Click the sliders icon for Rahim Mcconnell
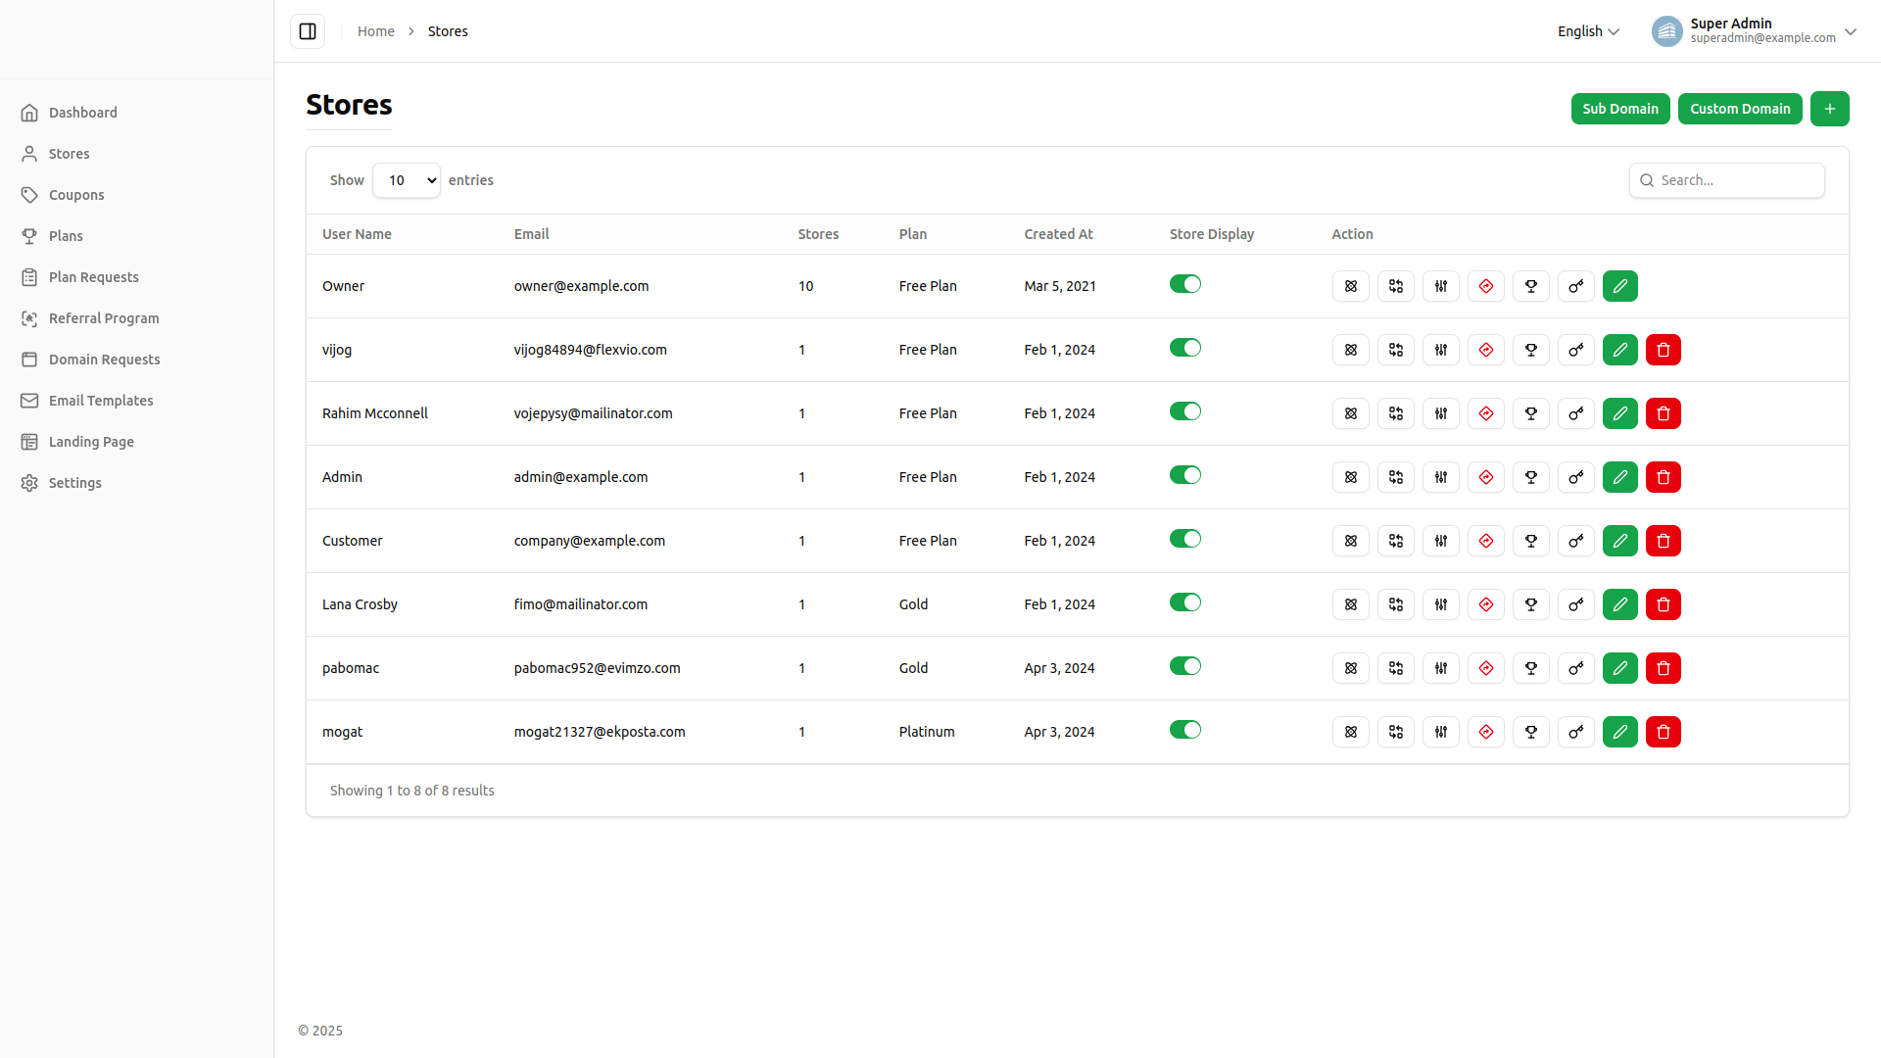The image size is (1881, 1058). tap(1440, 413)
